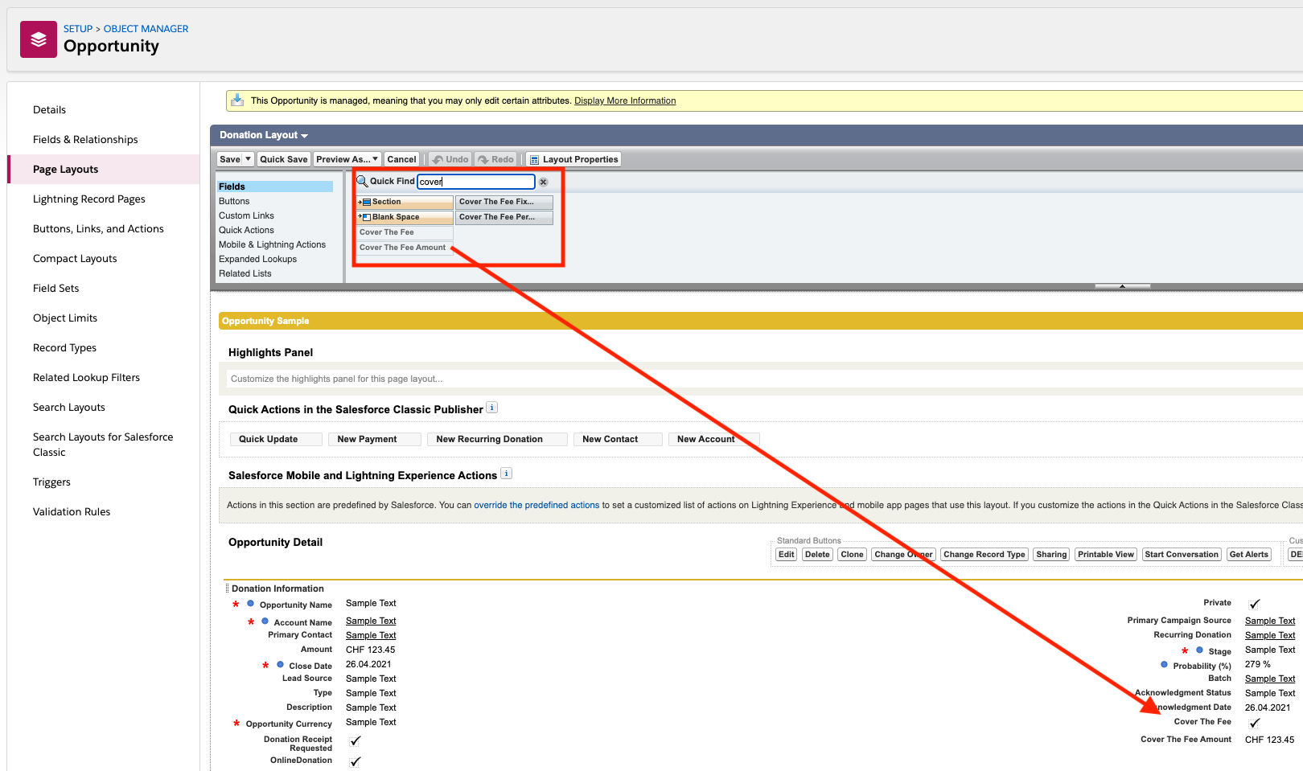
Task: Click the Redo arrow icon
Action: 483,159
